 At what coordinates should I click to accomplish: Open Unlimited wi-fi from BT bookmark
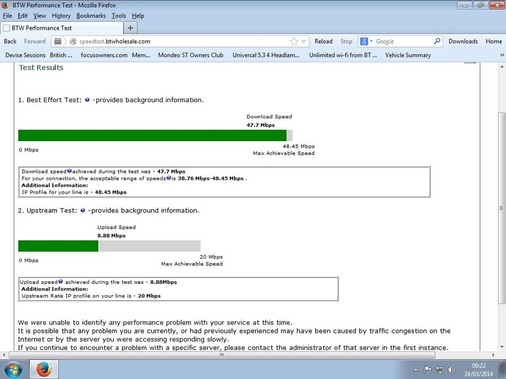(x=343, y=55)
